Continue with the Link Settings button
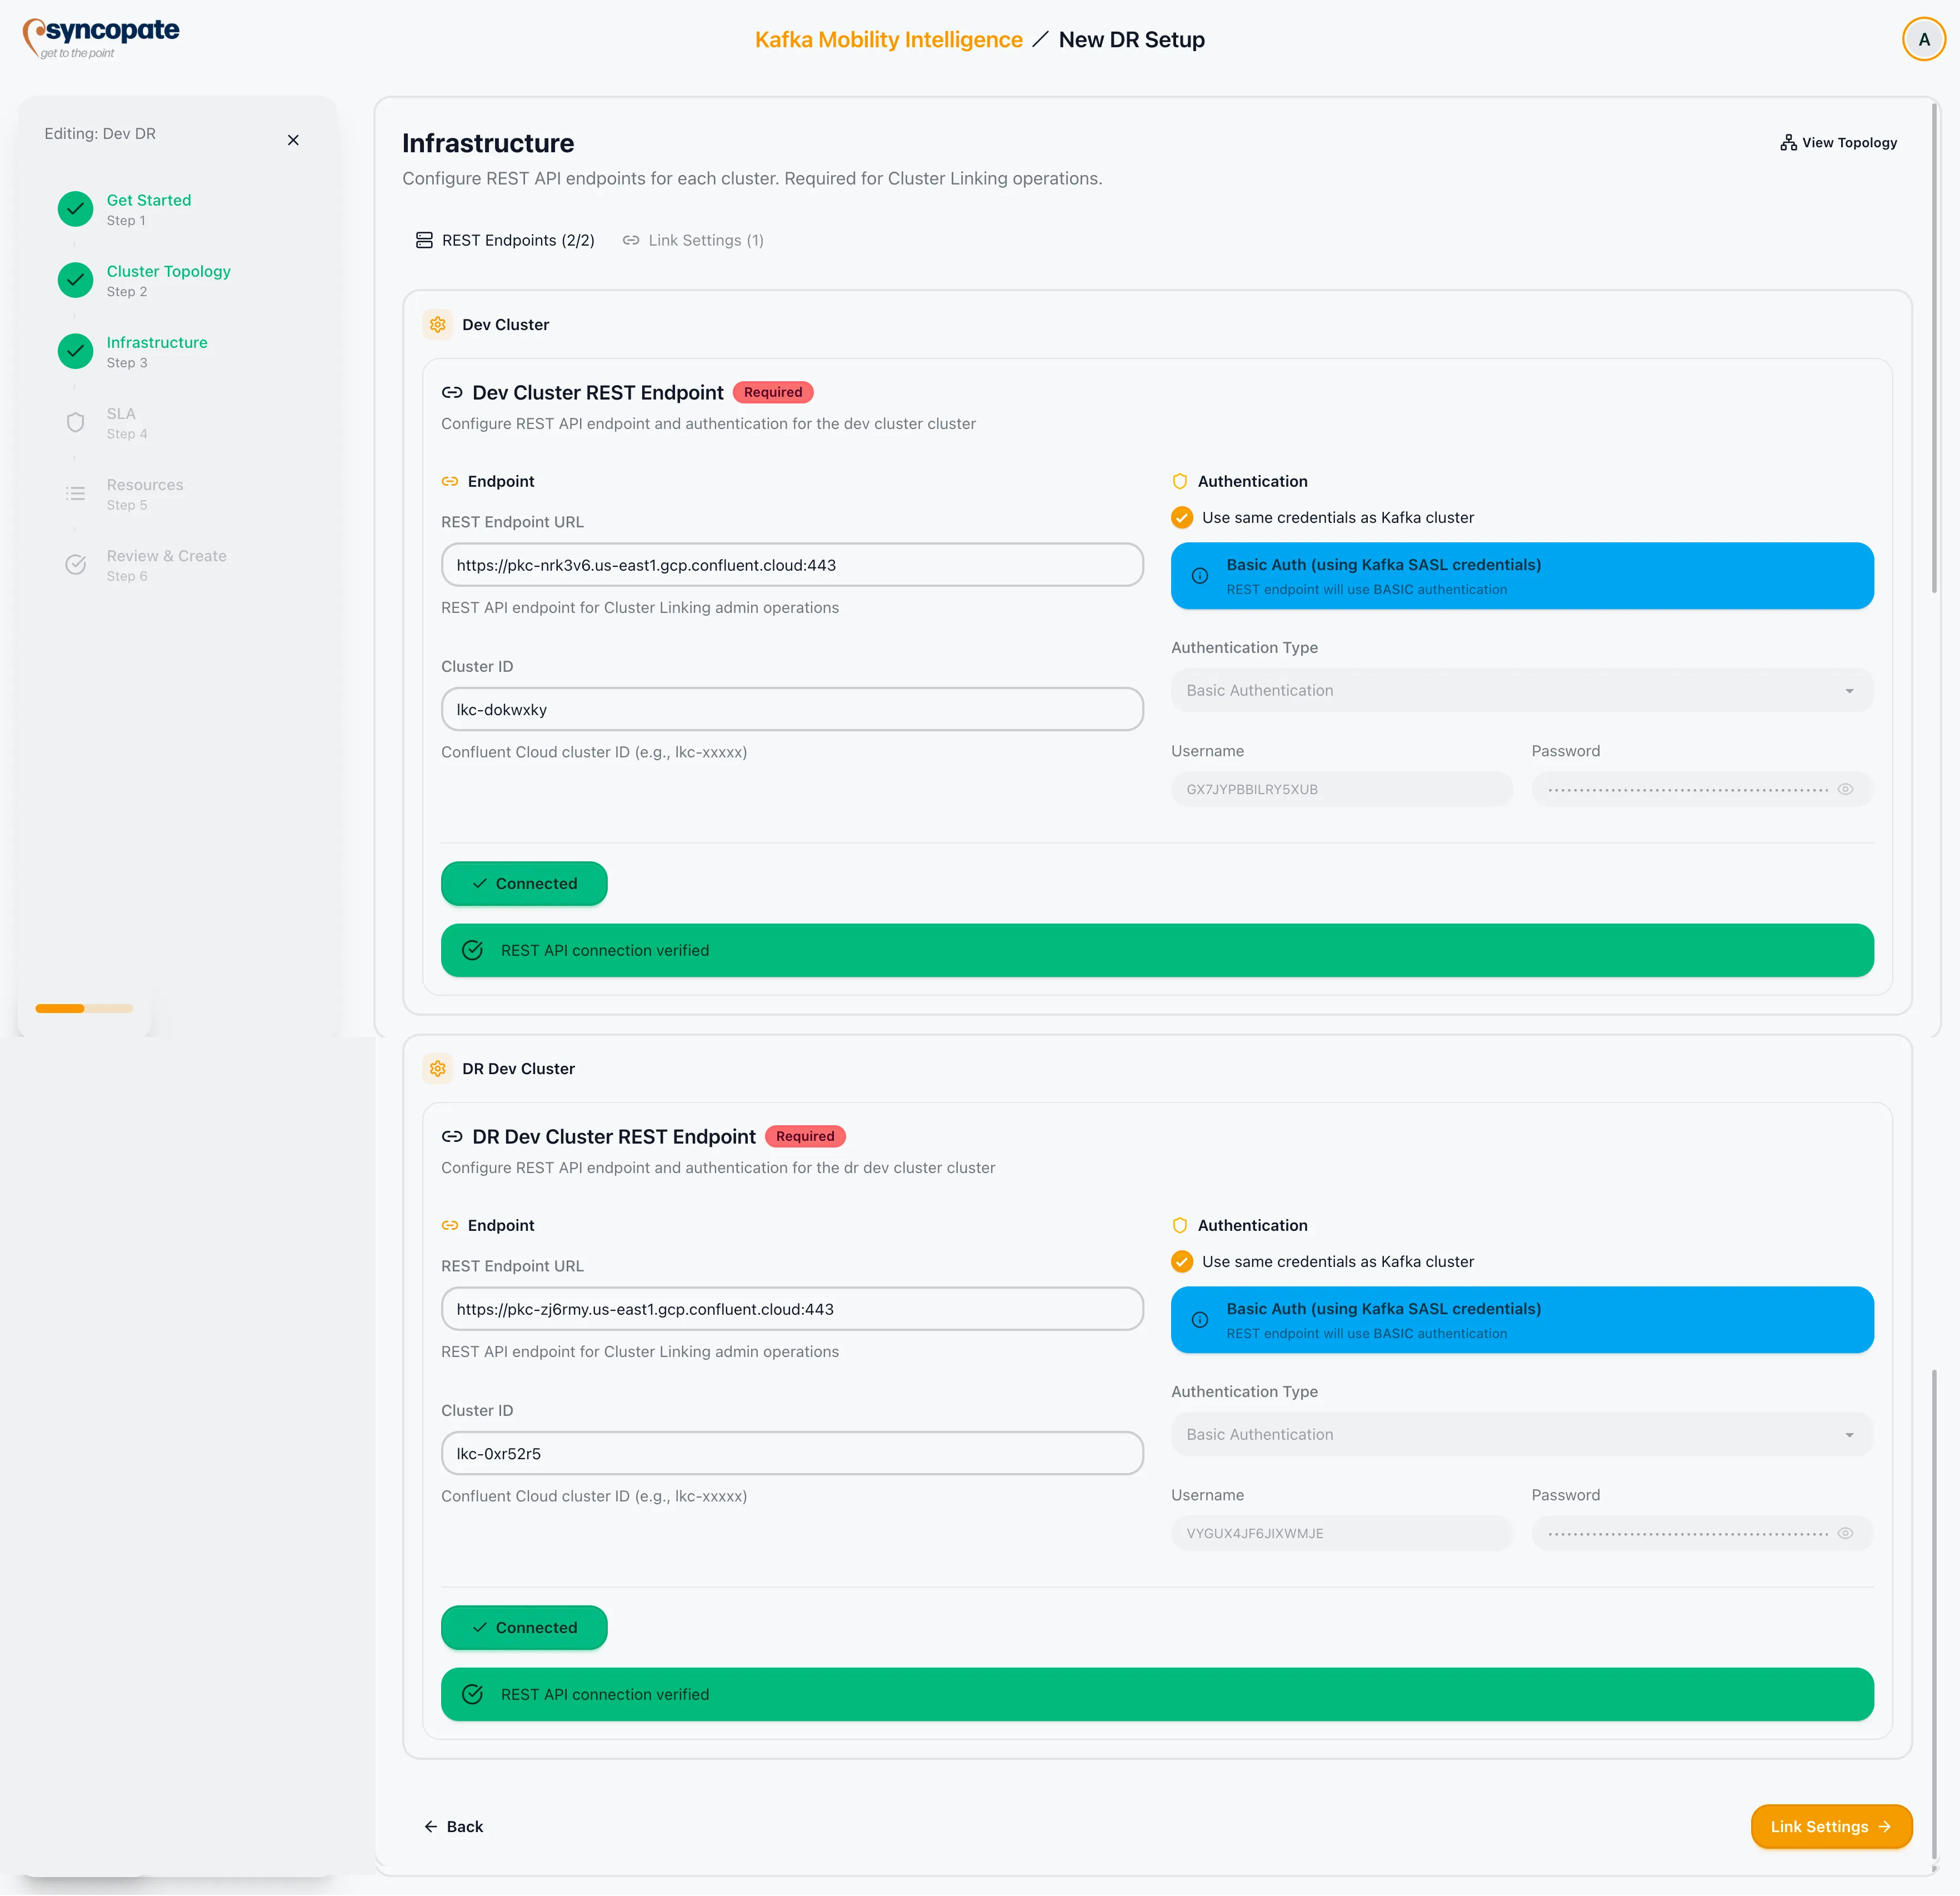This screenshot has width=1960, height=1896. [x=1831, y=1827]
